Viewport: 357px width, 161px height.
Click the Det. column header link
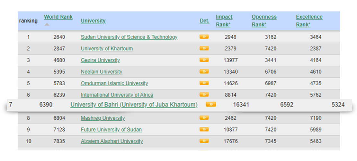click(x=204, y=21)
